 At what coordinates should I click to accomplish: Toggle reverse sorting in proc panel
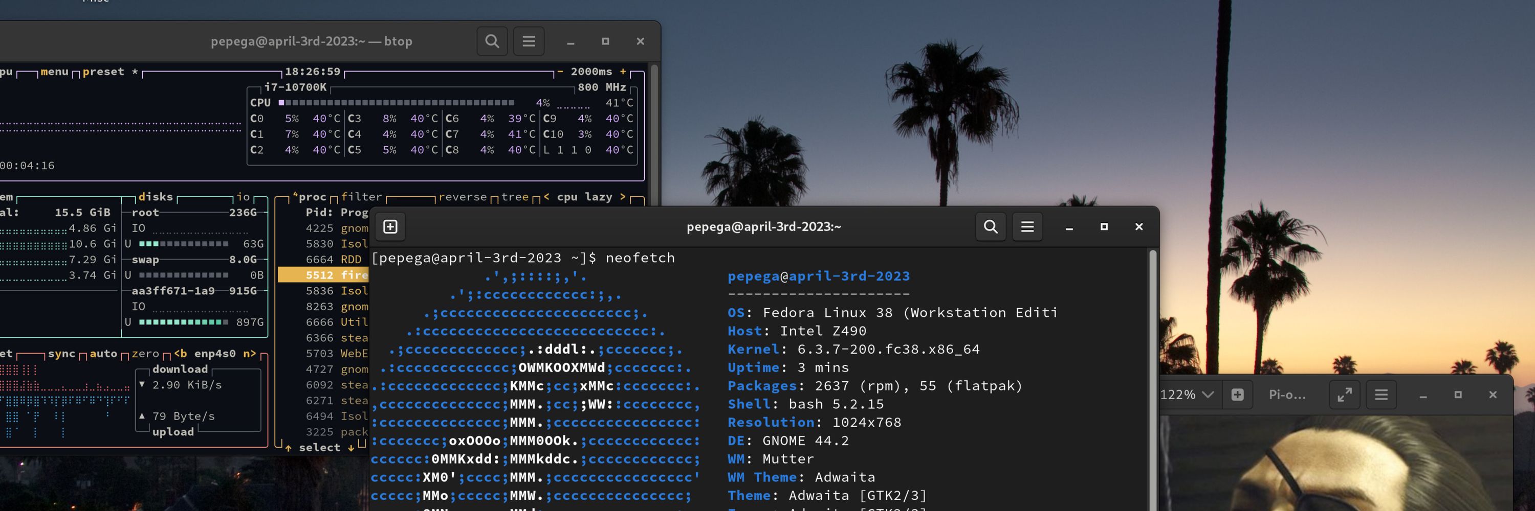[x=463, y=196]
